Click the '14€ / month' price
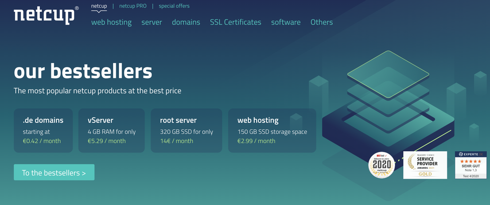The height and width of the screenshot is (205, 490). click(x=176, y=141)
